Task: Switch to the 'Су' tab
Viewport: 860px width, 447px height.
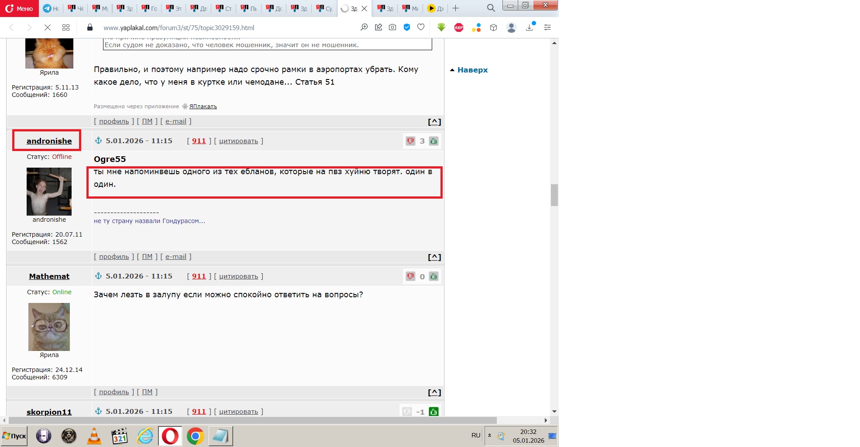Action: pyautogui.click(x=324, y=8)
